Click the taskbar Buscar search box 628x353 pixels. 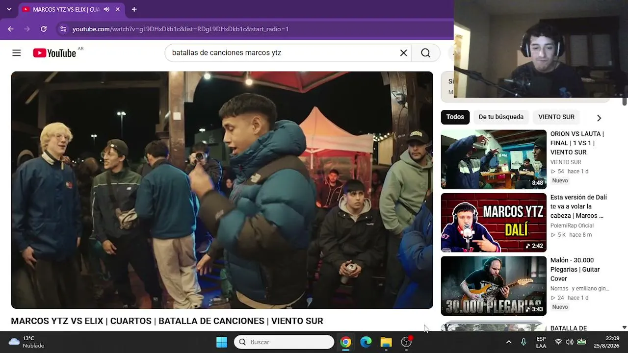click(284, 342)
